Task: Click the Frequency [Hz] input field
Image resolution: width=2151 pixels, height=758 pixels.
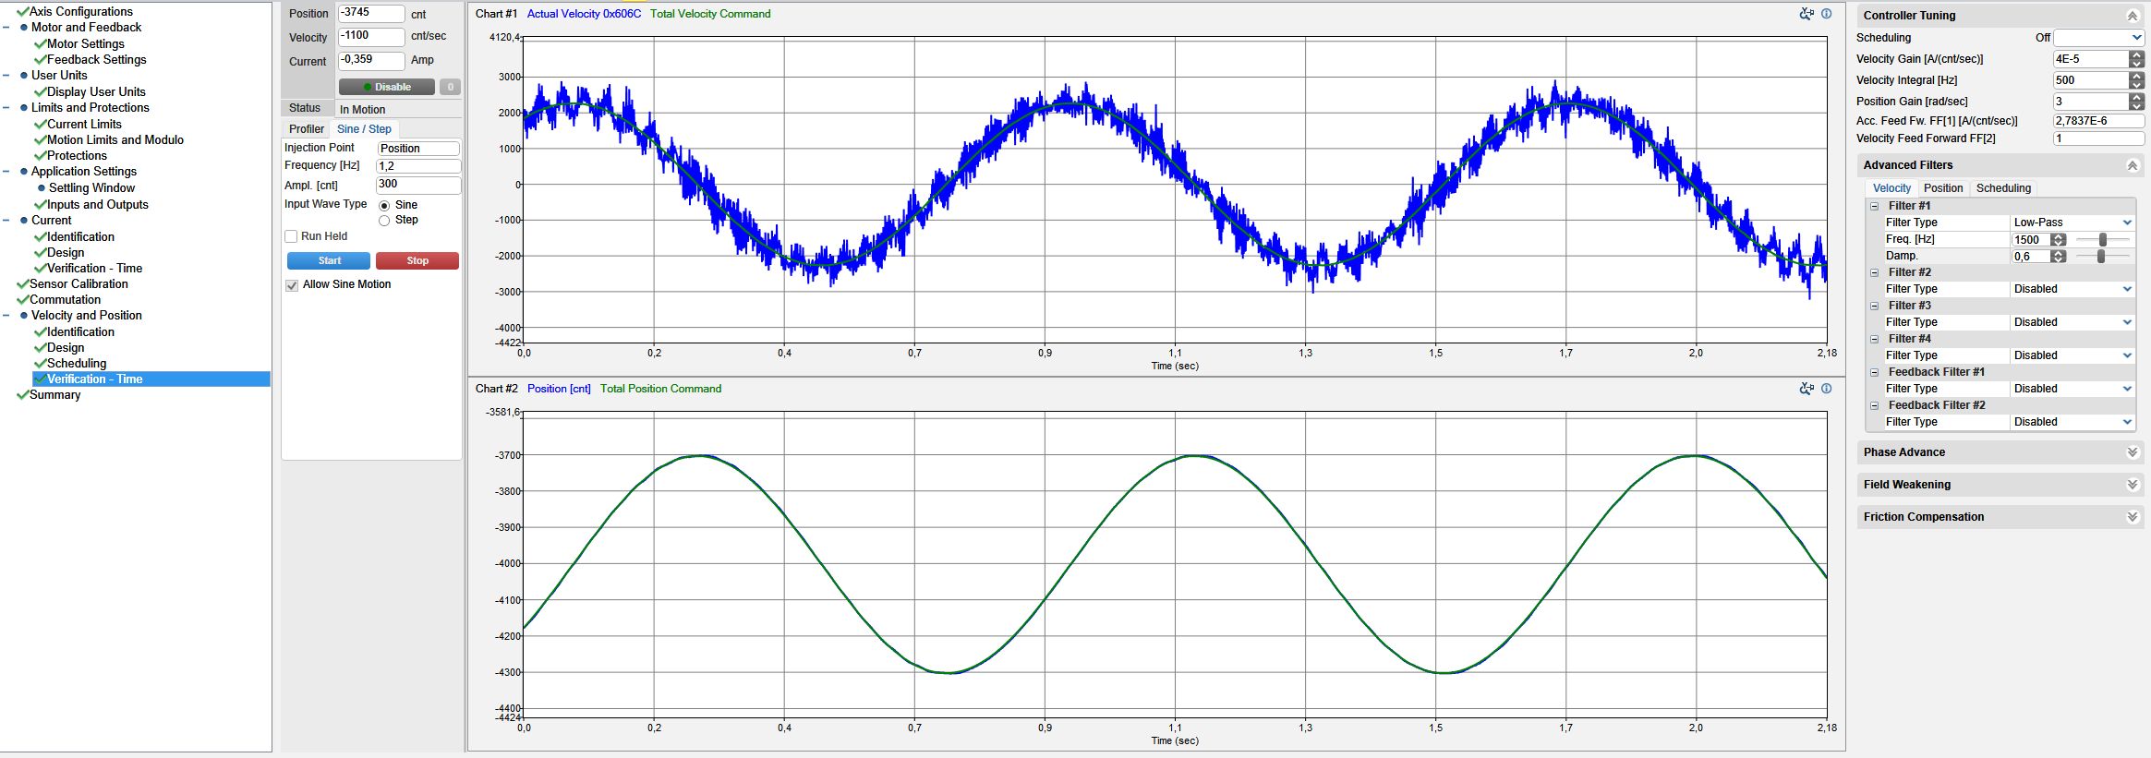Action: point(417,166)
